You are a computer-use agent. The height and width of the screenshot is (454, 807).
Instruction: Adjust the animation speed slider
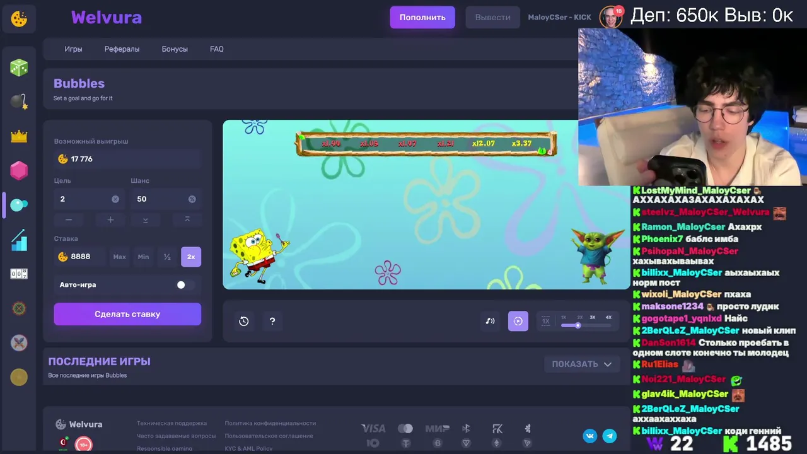[x=586, y=325]
